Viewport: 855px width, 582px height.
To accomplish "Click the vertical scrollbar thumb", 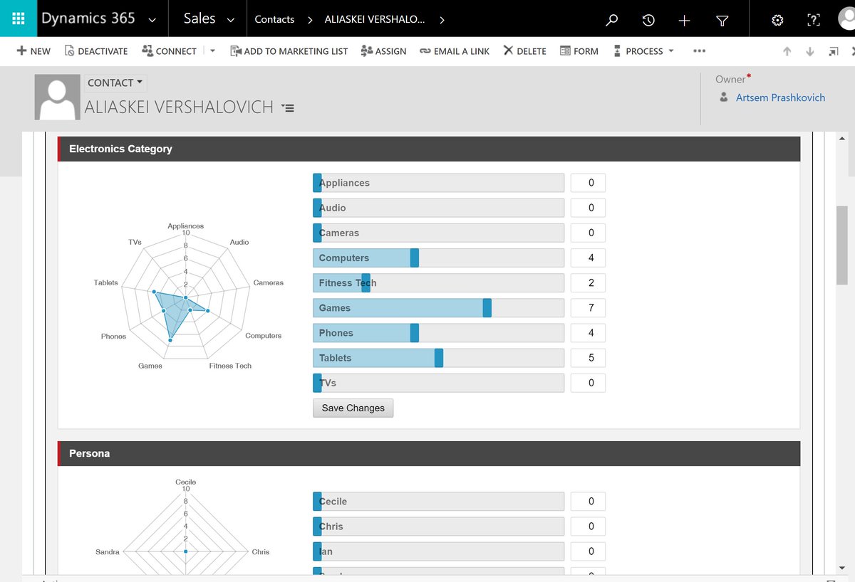I will (842, 245).
